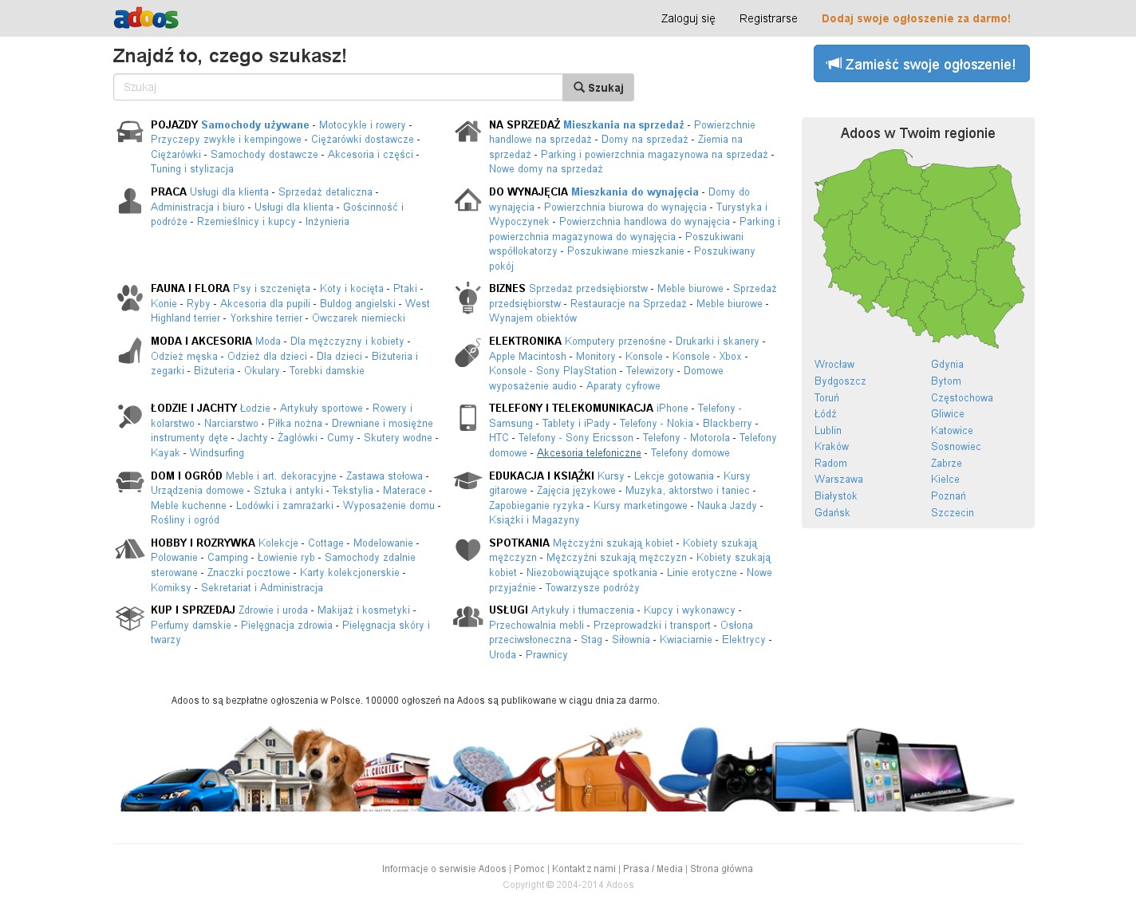This screenshot has height=916, width=1136.
Task: Click the paw icon beside Fauna i Flora
Action: tap(129, 298)
